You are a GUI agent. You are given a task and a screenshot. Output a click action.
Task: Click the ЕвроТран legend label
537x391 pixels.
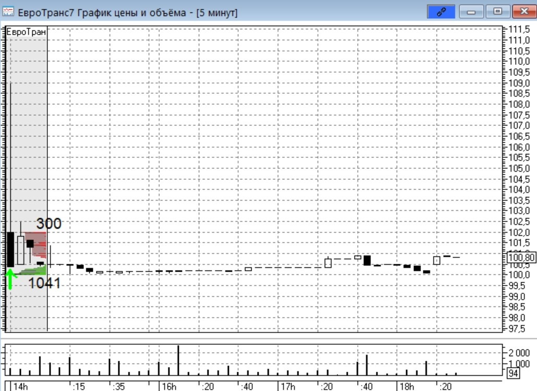point(26,32)
